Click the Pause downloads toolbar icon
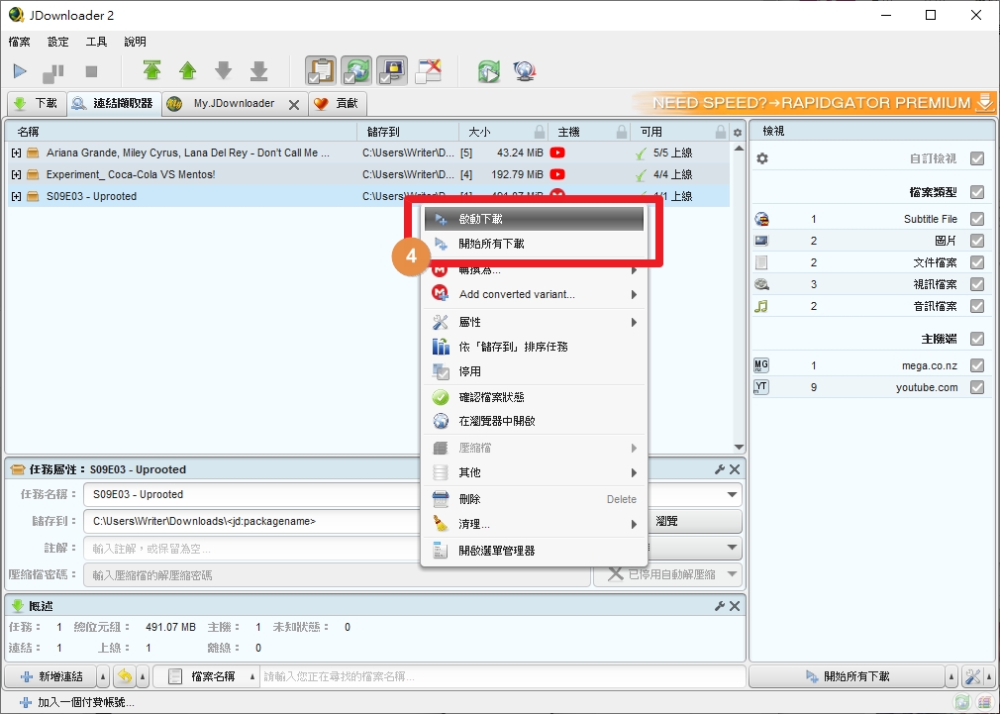Screen dimensions: 1000x714 [52, 72]
